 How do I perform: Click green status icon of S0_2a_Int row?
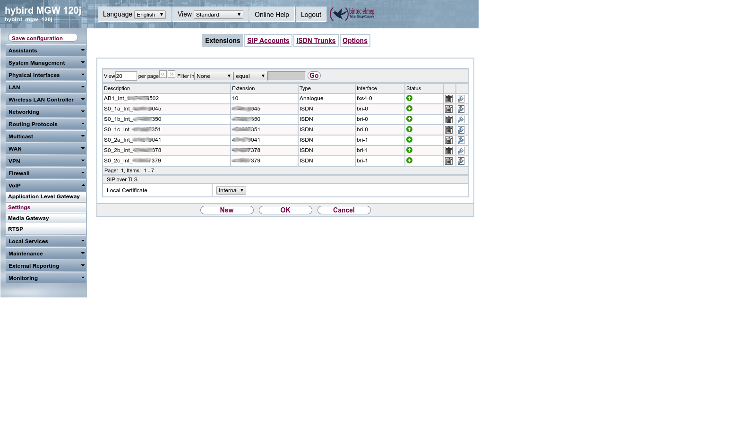click(410, 140)
